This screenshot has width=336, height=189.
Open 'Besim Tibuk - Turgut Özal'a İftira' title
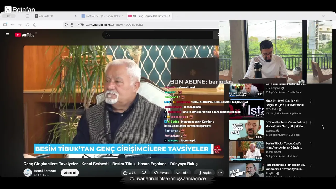[x=283, y=145]
